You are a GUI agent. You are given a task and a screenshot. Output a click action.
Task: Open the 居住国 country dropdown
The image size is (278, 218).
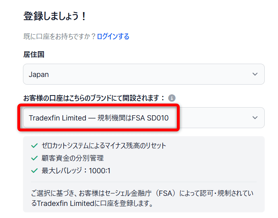pos(144,74)
